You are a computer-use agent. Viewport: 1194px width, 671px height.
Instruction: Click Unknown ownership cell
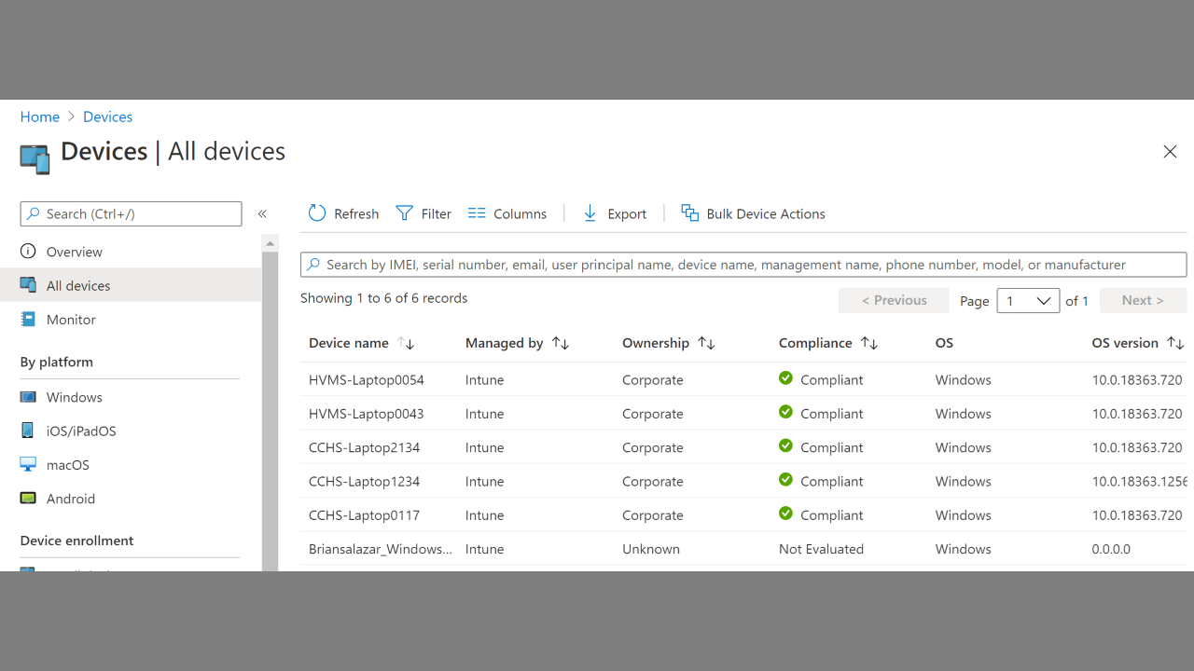[651, 549]
